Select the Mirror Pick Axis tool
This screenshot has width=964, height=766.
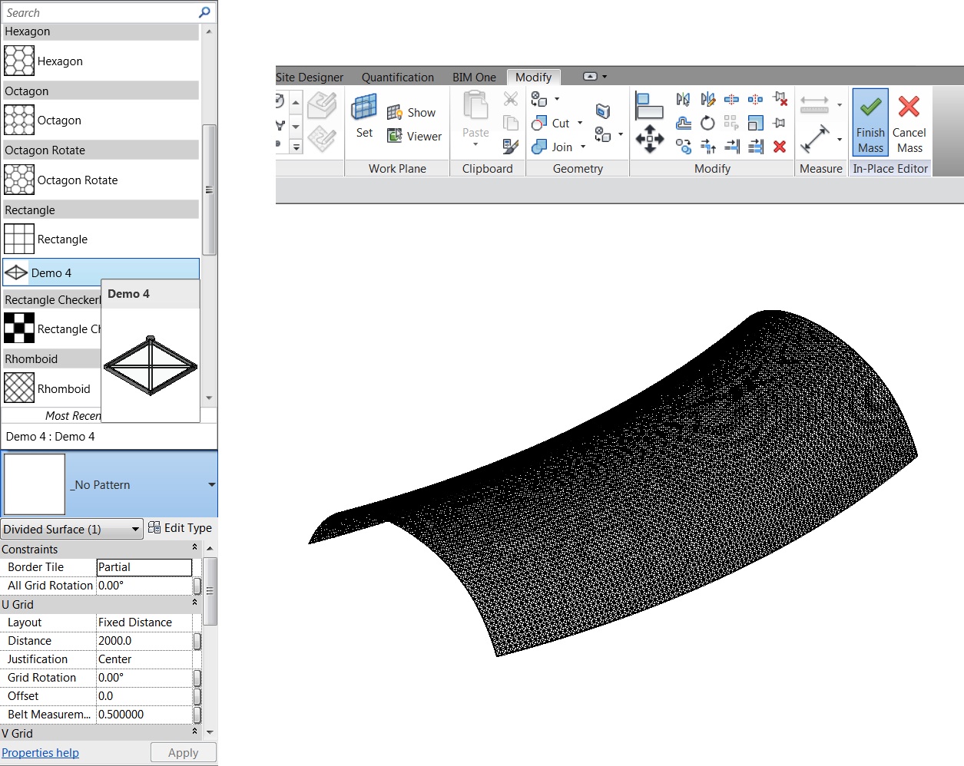[681, 99]
